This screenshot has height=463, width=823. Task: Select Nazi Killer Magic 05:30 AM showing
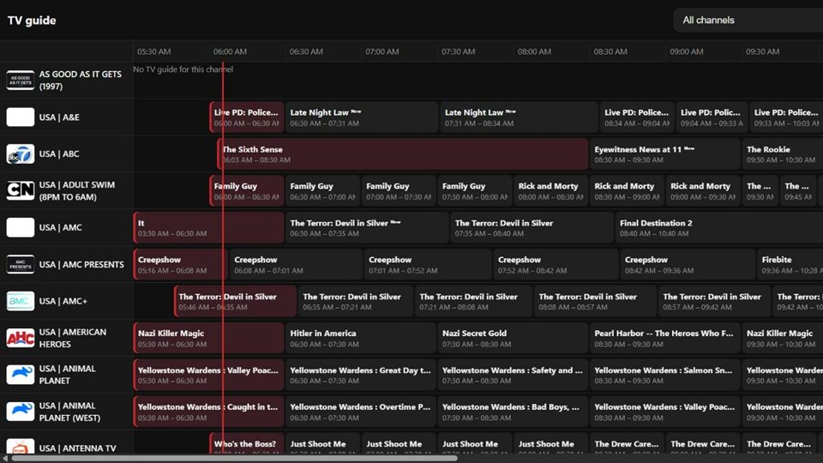coord(208,338)
